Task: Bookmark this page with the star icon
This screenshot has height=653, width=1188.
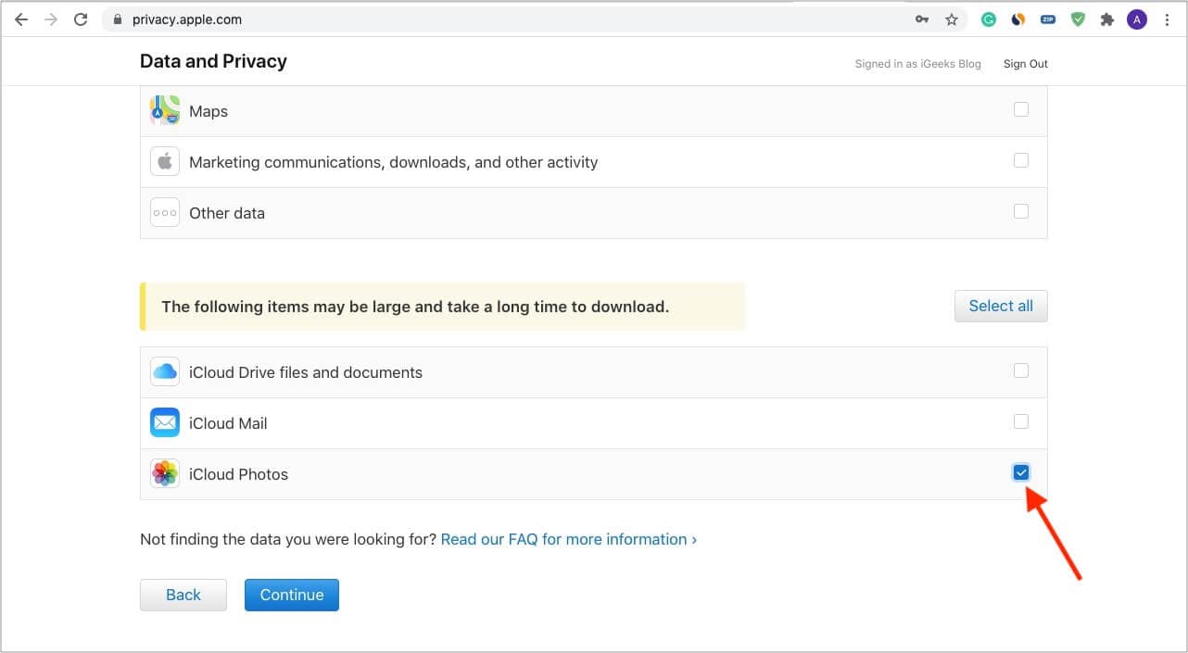Action: click(x=951, y=19)
